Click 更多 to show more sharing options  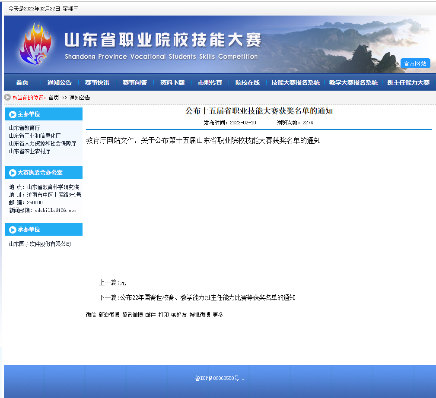pos(218,315)
